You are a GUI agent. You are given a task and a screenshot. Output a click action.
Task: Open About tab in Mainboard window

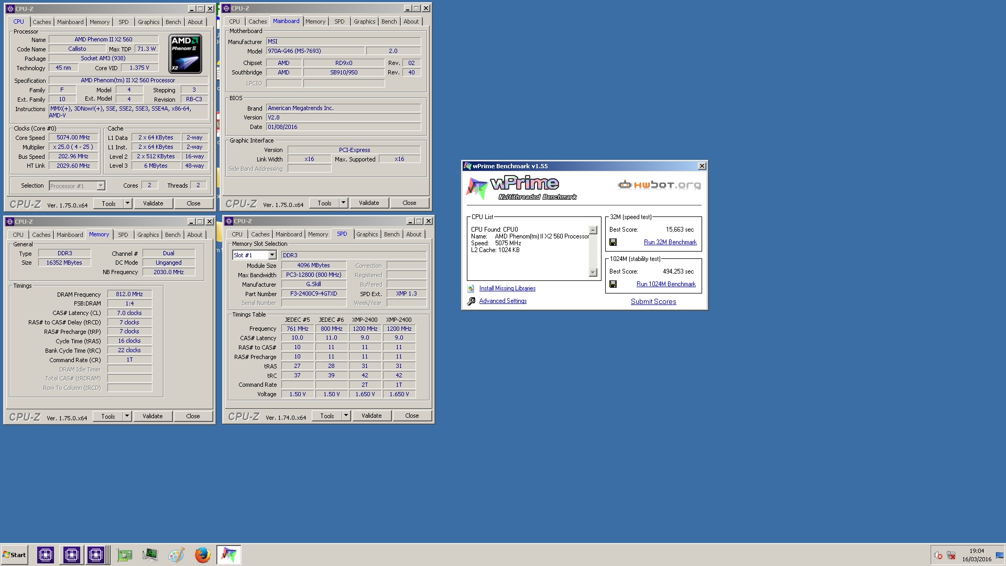pyautogui.click(x=411, y=21)
